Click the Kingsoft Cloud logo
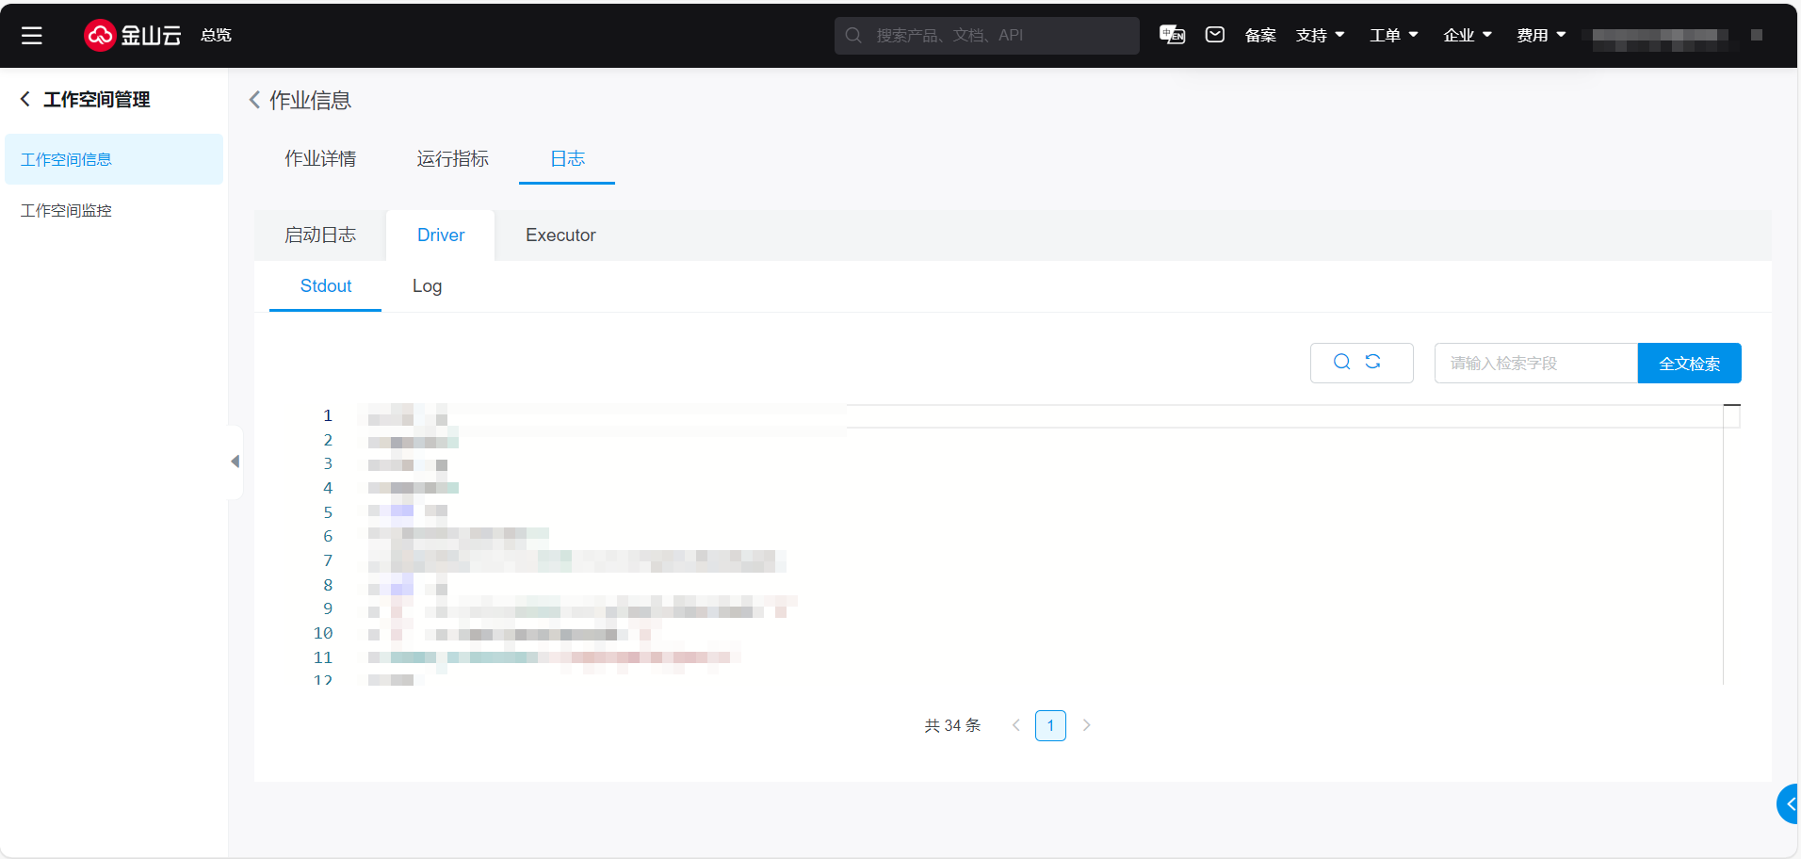This screenshot has height=859, width=1801. coord(132,35)
